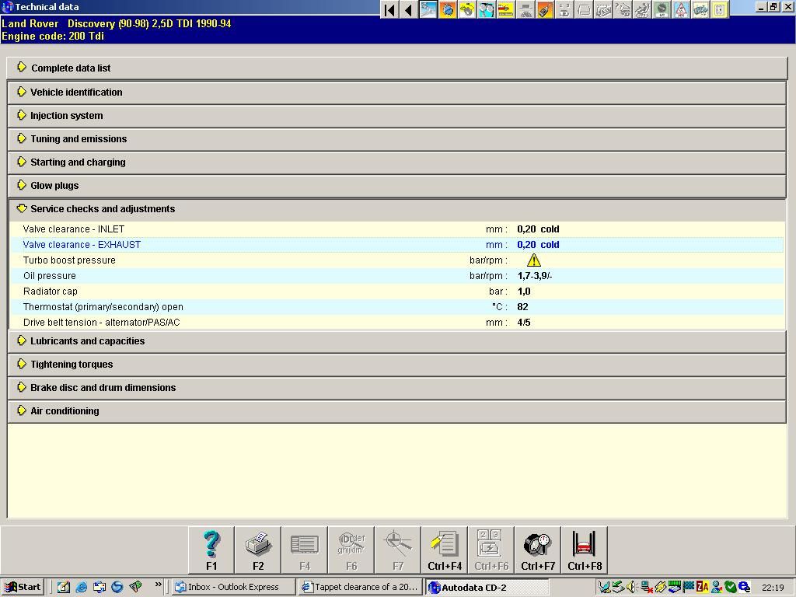Select the Oil pressure row label
This screenshot has width=796, height=597.
tap(50, 276)
